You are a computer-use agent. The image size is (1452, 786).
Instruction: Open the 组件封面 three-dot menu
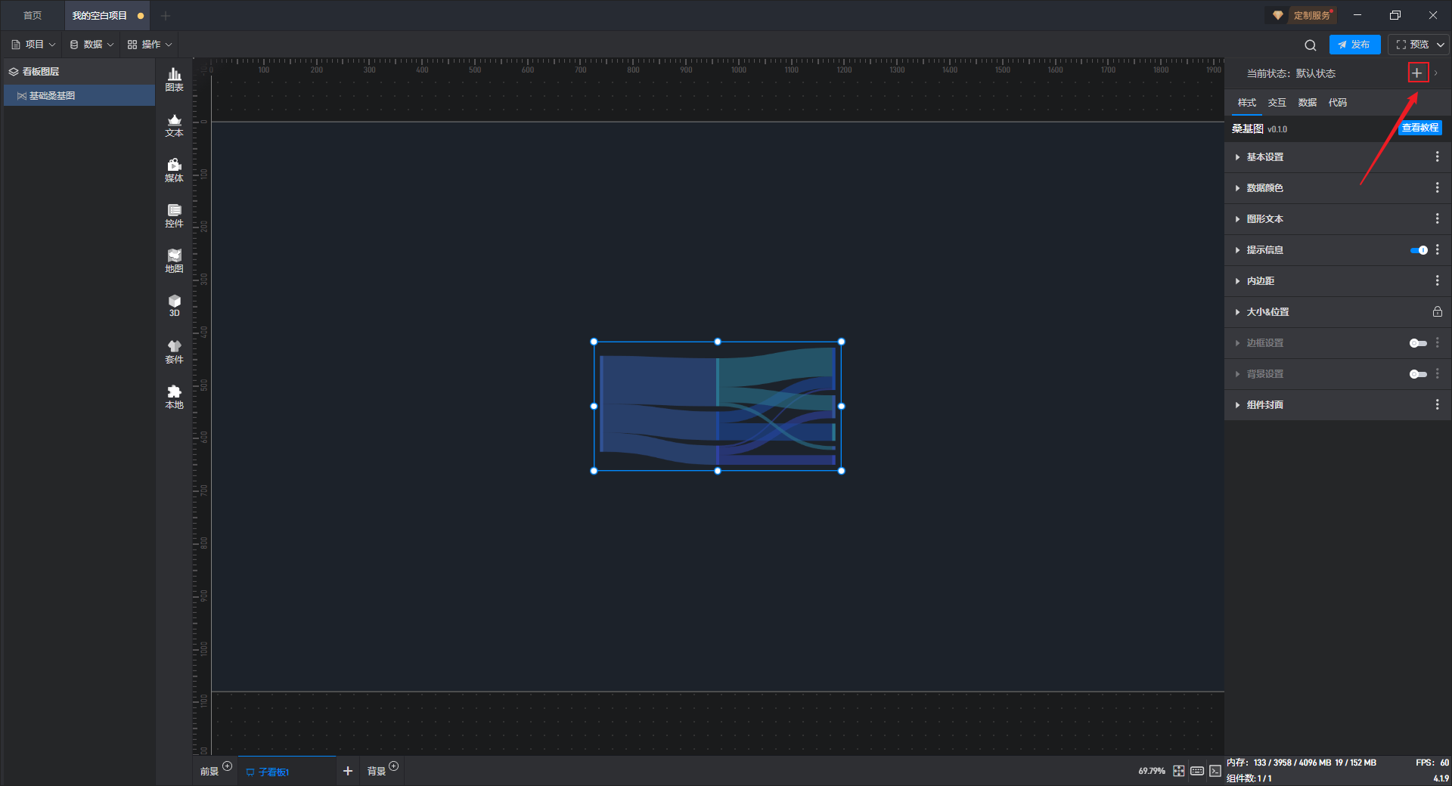[1438, 404]
